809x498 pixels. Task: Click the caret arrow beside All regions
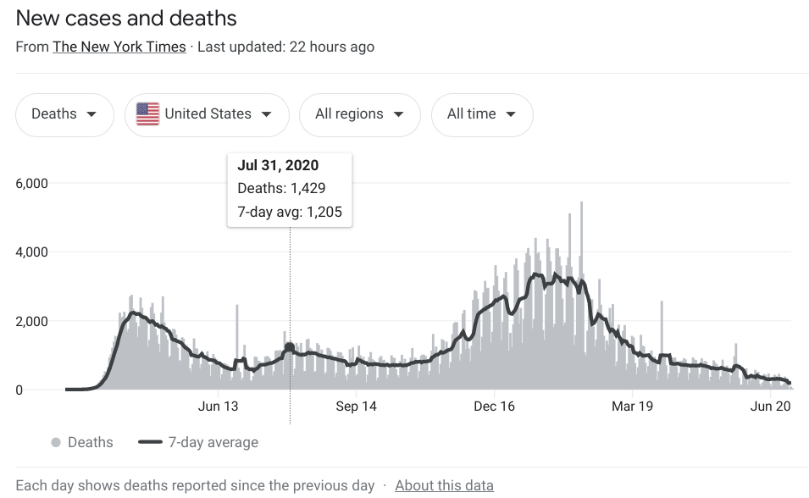398,114
